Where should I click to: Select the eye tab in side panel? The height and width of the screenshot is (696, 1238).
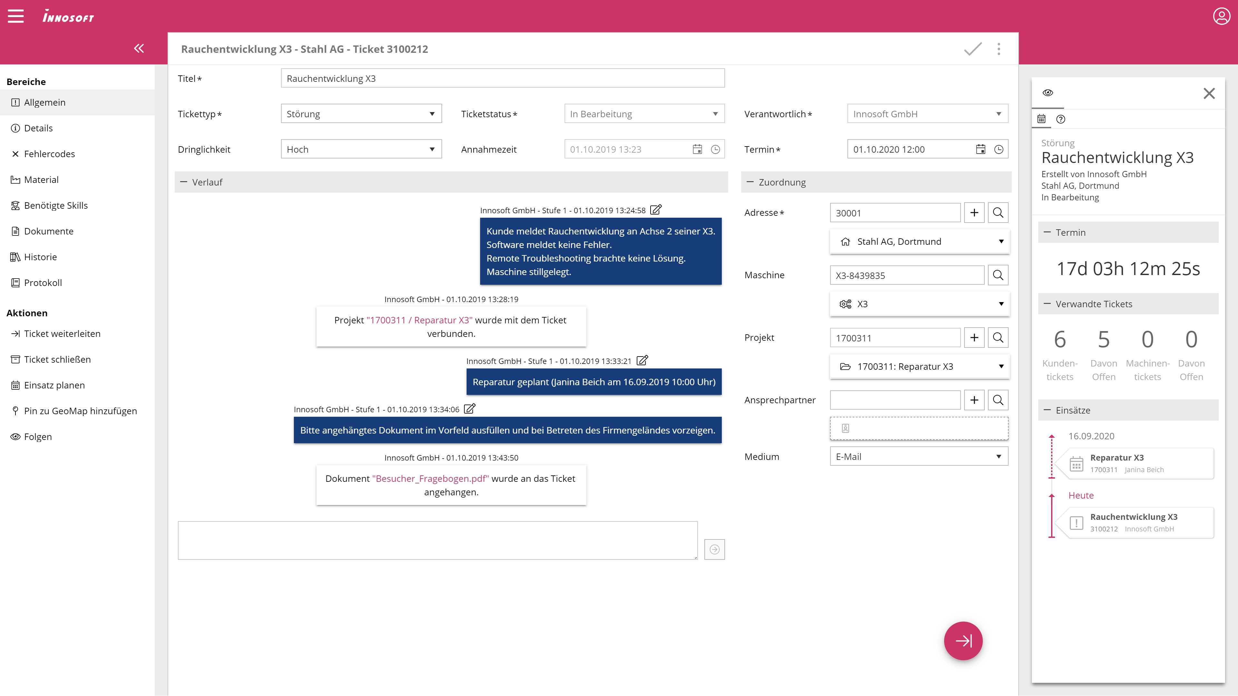click(x=1048, y=93)
